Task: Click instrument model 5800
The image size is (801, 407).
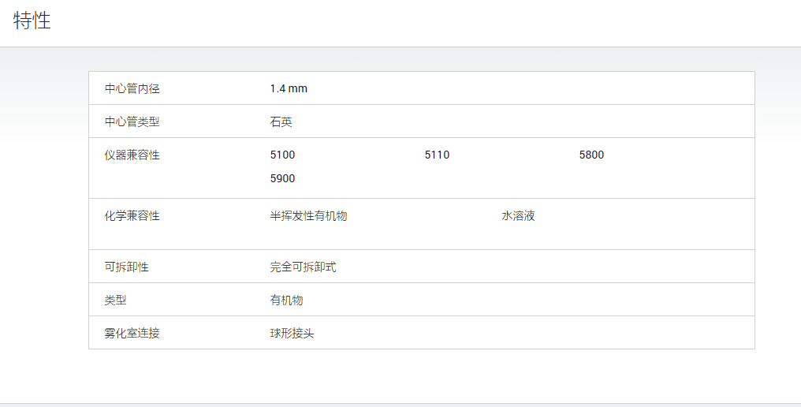Action: [x=591, y=155]
